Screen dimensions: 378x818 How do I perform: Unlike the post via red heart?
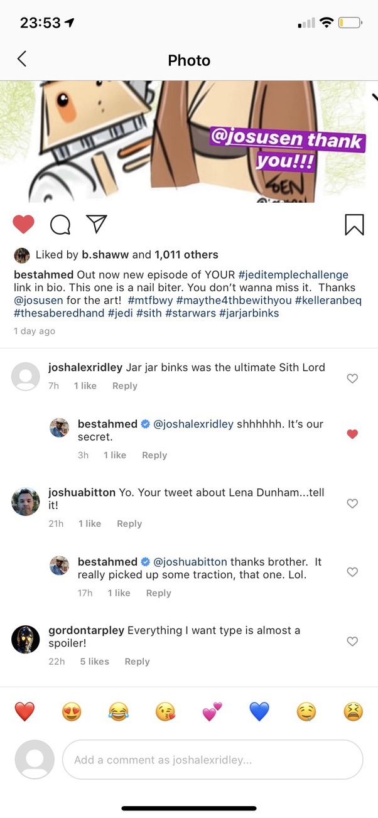[24, 224]
